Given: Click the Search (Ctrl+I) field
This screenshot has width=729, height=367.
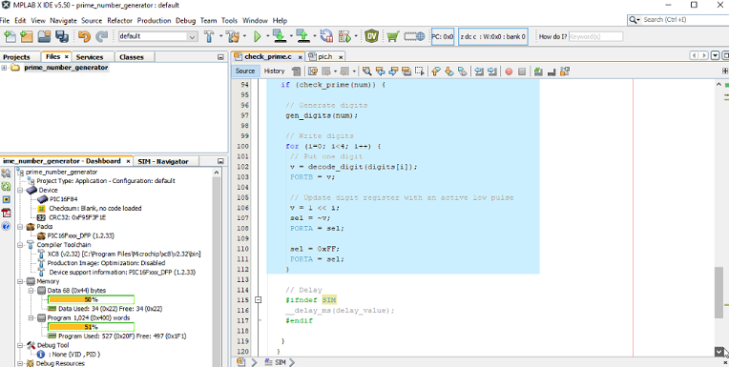Looking at the screenshot, I should [x=678, y=19].
